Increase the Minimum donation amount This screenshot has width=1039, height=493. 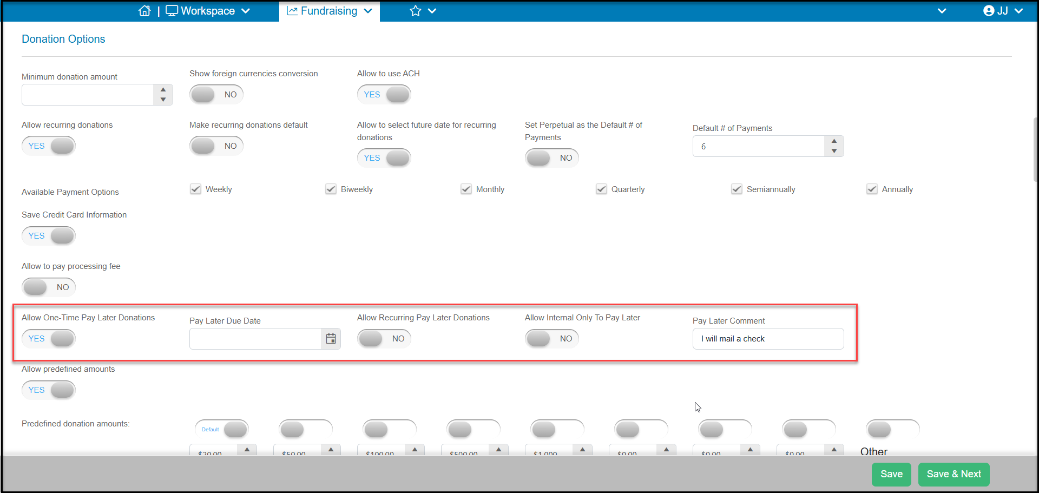163,90
